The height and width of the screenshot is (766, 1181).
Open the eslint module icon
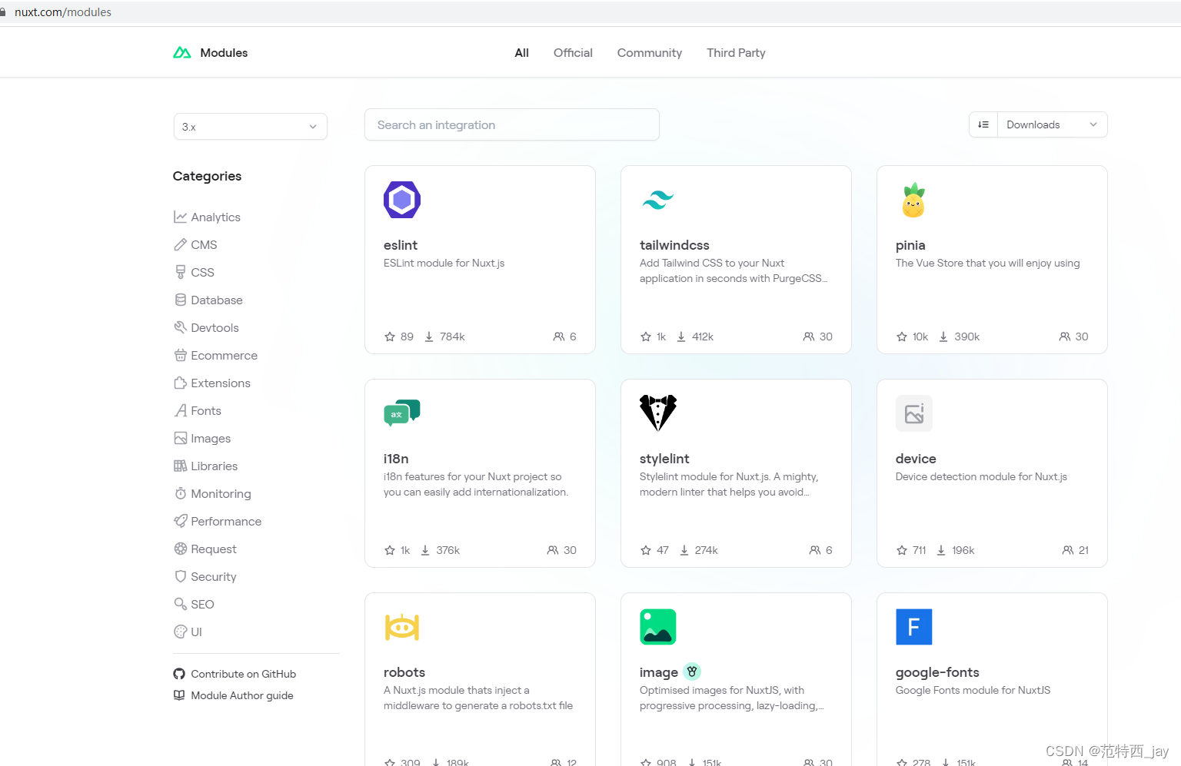coord(401,200)
